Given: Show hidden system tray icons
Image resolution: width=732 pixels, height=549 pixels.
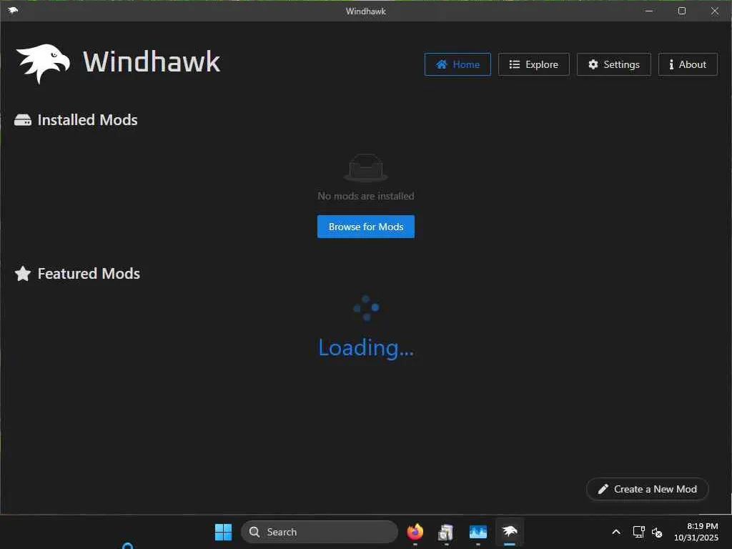Looking at the screenshot, I should [x=616, y=532].
